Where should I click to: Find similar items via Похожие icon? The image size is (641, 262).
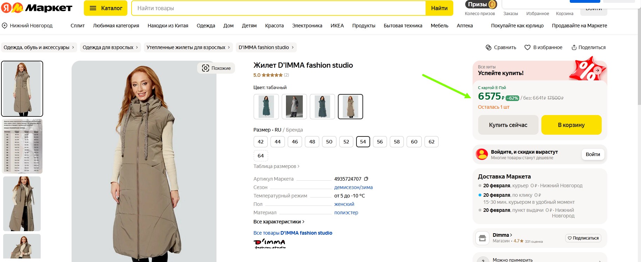pyautogui.click(x=206, y=68)
